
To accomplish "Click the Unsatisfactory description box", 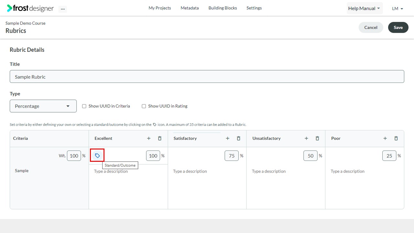I will [x=286, y=186].
